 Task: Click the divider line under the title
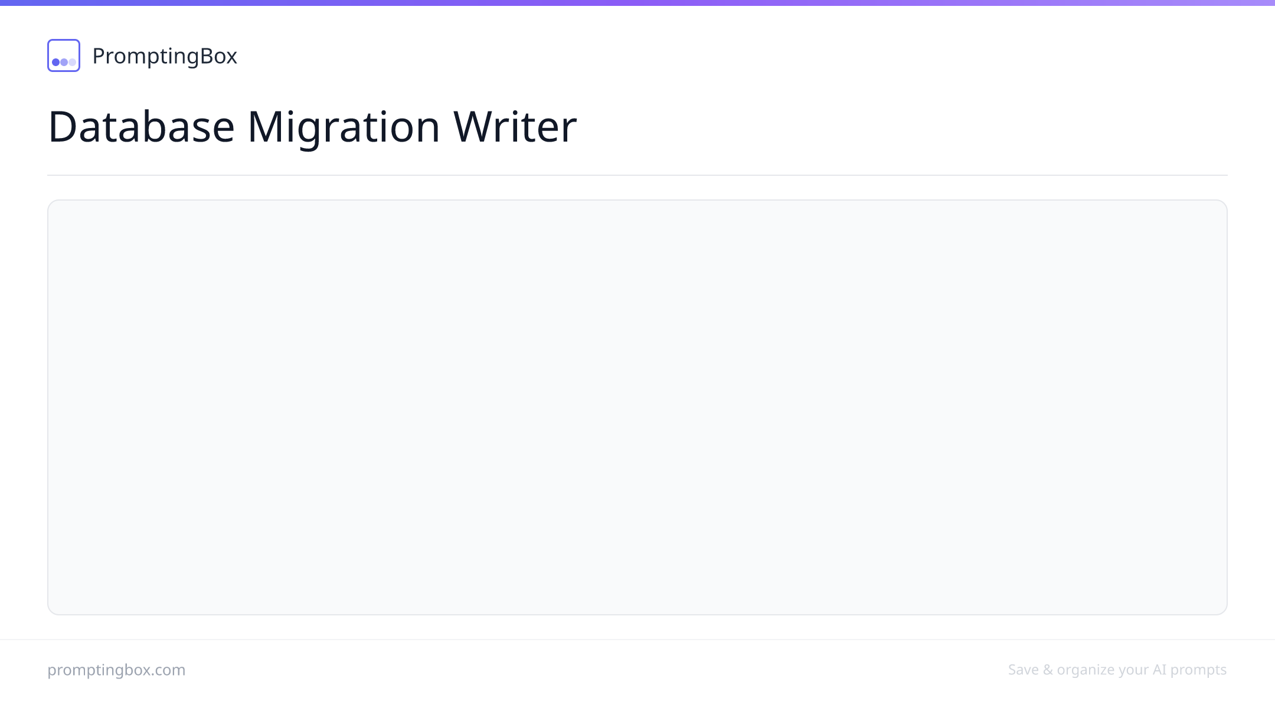pyautogui.click(x=637, y=175)
